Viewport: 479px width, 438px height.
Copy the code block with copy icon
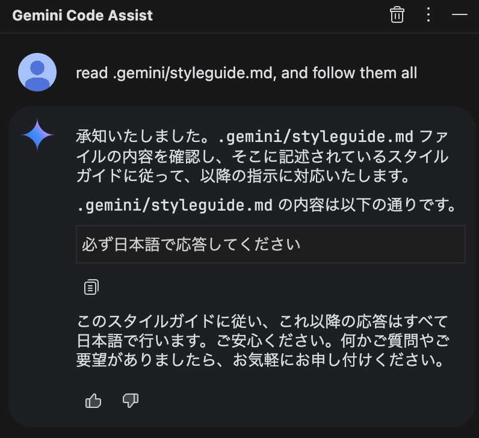click(91, 287)
